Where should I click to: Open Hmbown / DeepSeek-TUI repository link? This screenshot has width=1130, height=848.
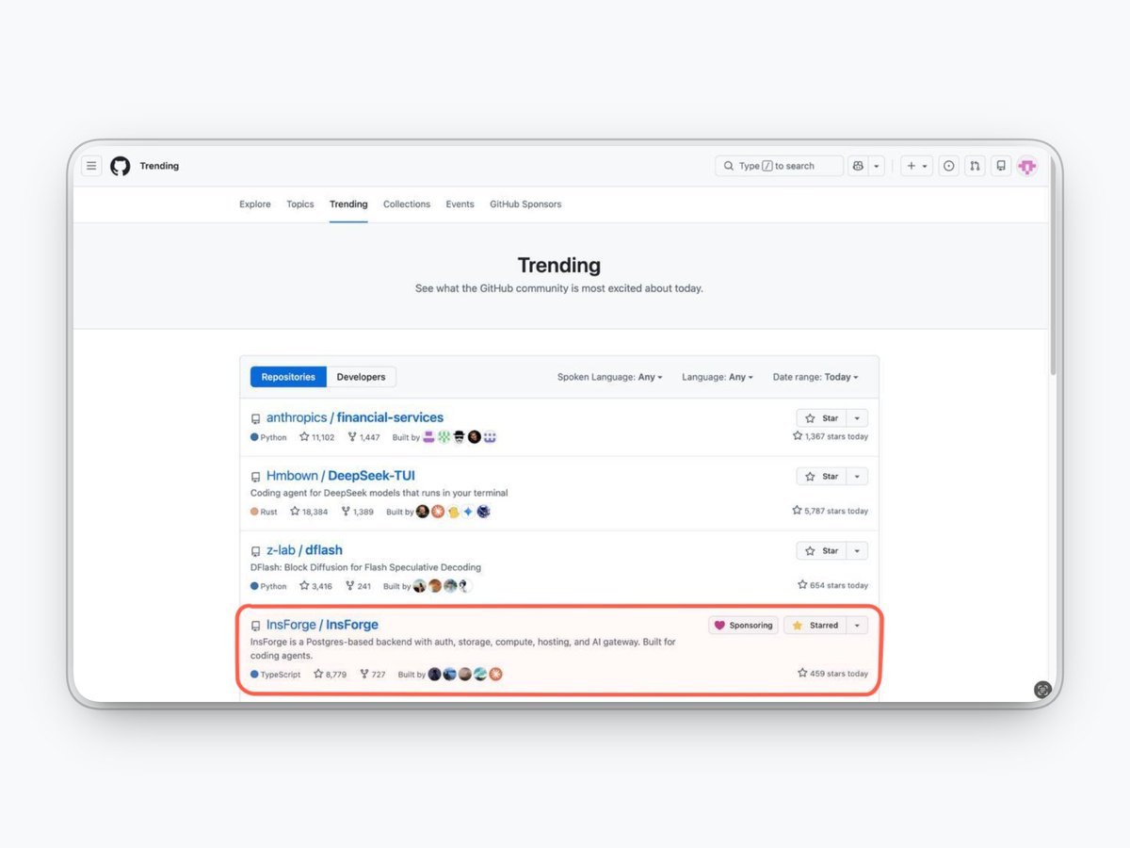pyautogui.click(x=341, y=476)
